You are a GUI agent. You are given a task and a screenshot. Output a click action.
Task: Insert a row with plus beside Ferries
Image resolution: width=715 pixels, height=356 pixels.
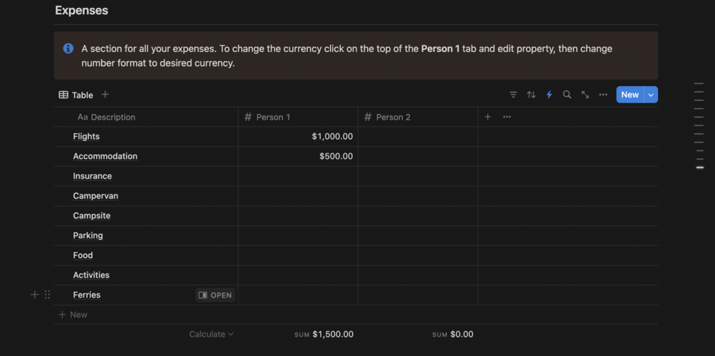point(34,295)
